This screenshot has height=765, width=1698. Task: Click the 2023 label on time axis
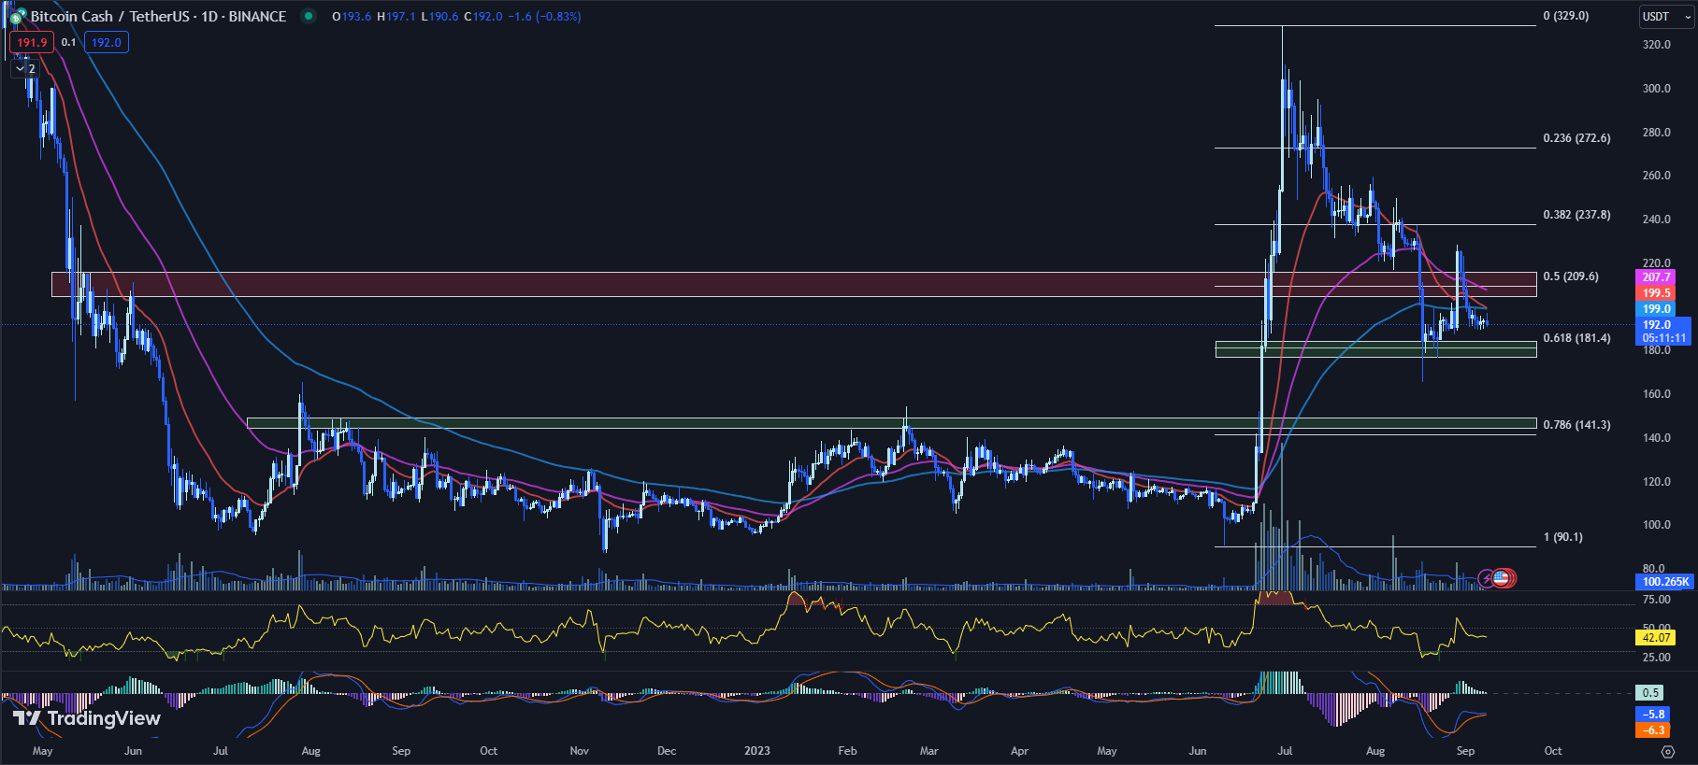click(x=757, y=751)
